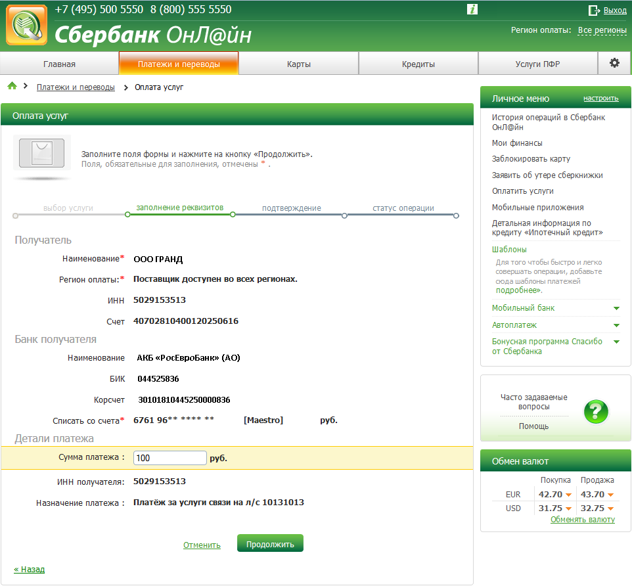Click the Помощь link
This screenshot has width=632, height=586.
click(533, 426)
